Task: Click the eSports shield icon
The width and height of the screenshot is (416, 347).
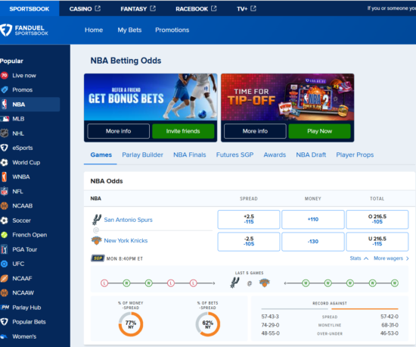Action: click(4, 148)
